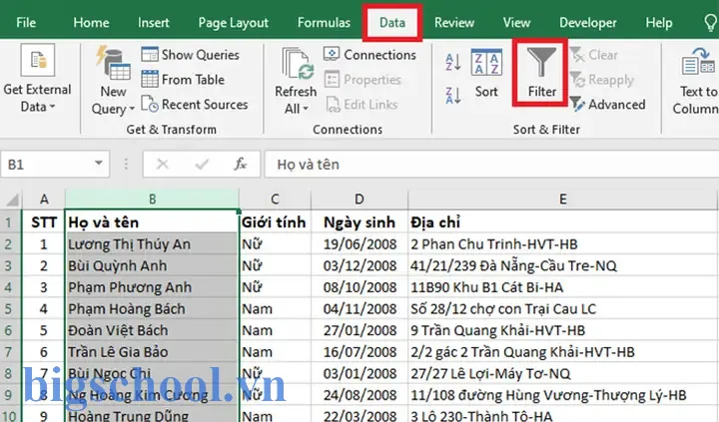Sort Z to A descending
Screen dimensions: 719x422
453,95
